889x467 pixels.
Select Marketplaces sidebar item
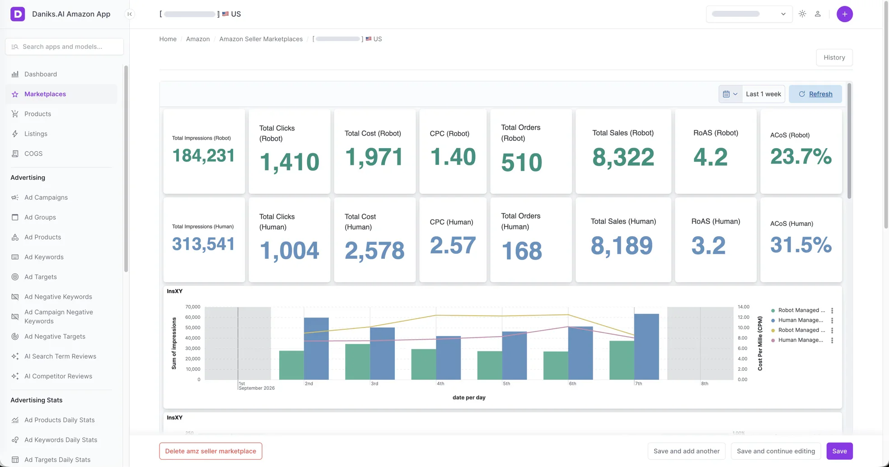click(61, 94)
